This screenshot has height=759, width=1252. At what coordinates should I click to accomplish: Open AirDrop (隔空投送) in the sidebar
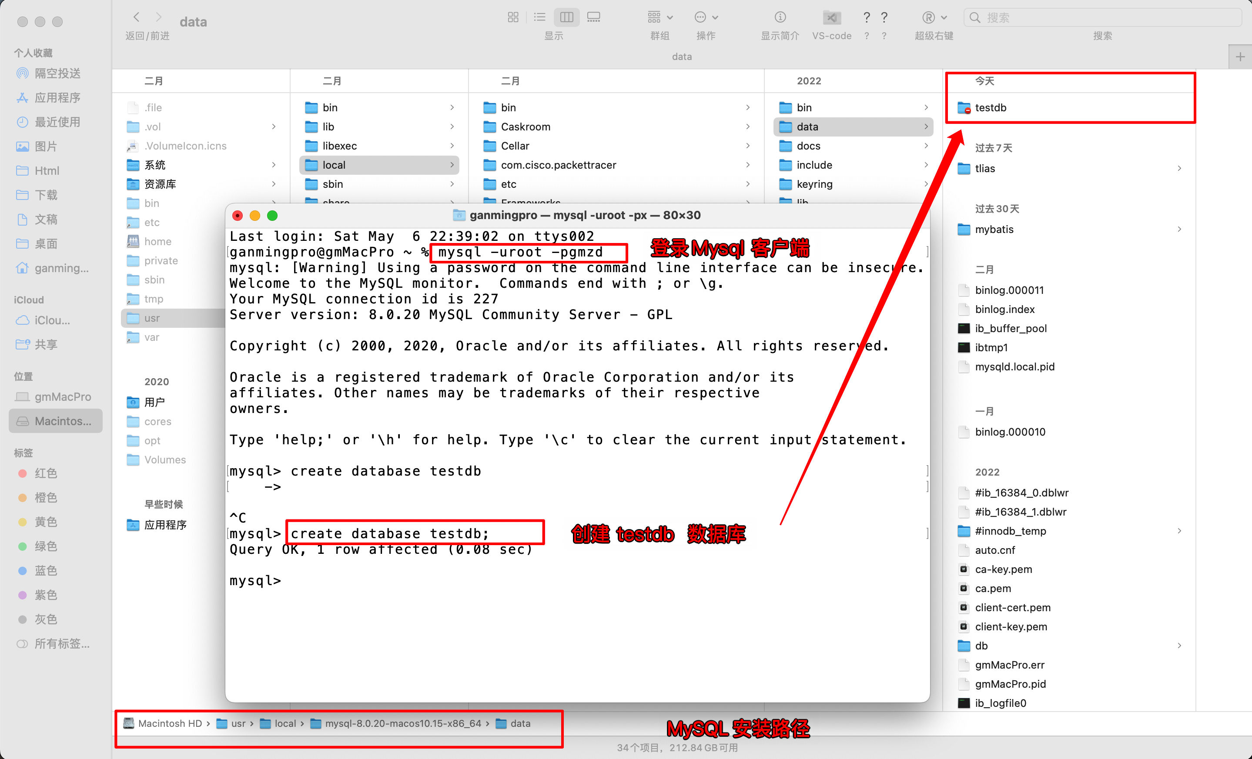tap(56, 73)
